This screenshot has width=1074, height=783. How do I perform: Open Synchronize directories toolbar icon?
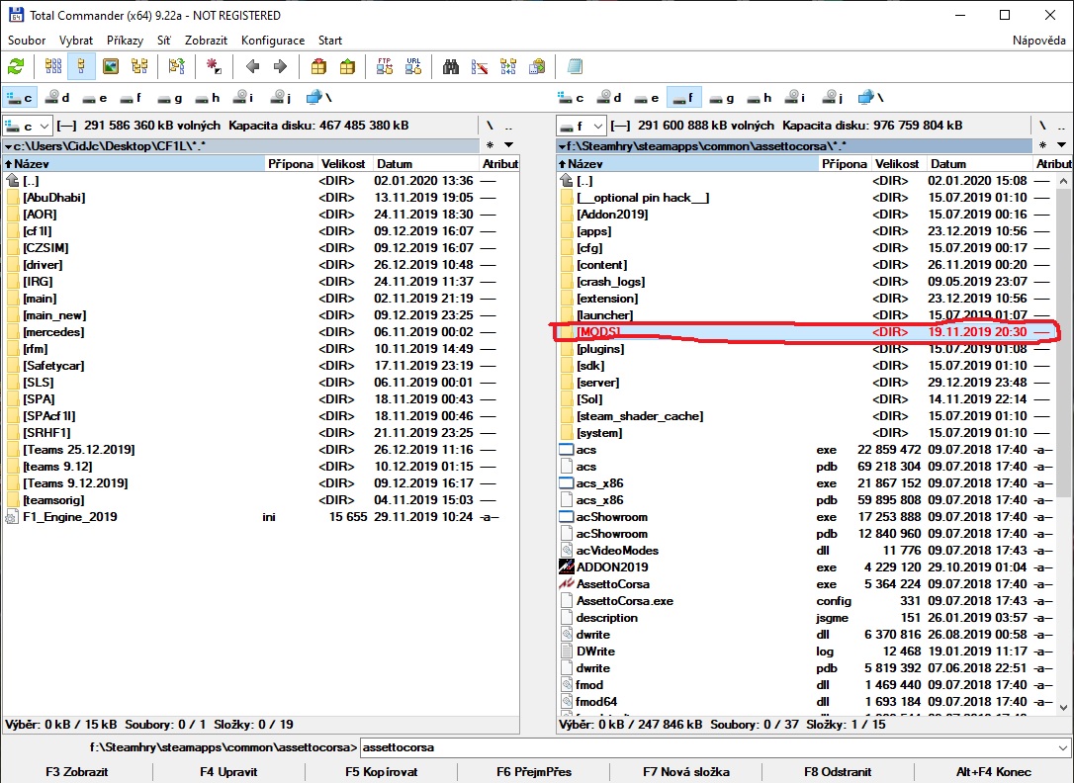pyautogui.click(x=508, y=66)
